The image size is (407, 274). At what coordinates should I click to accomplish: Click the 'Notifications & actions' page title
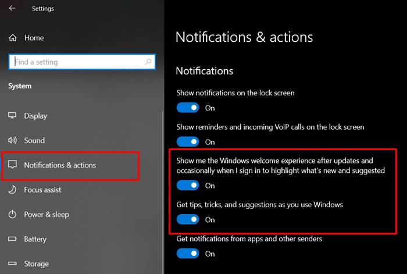(x=244, y=37)
